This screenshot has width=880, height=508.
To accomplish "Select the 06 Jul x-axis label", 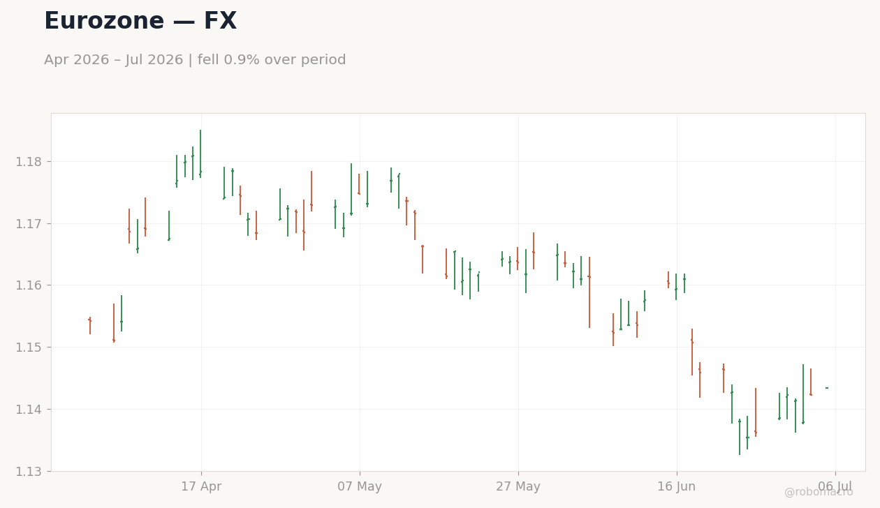I will coord(835,487).
